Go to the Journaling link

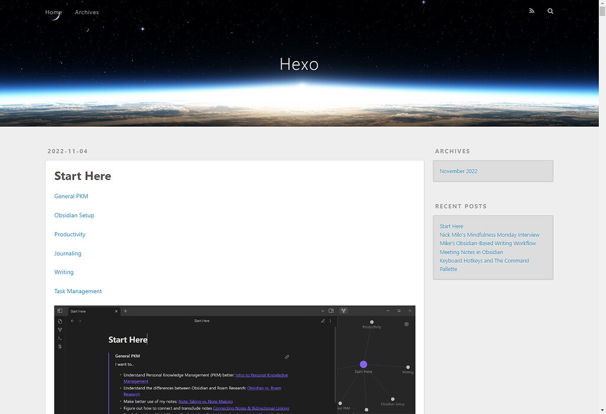67,253
